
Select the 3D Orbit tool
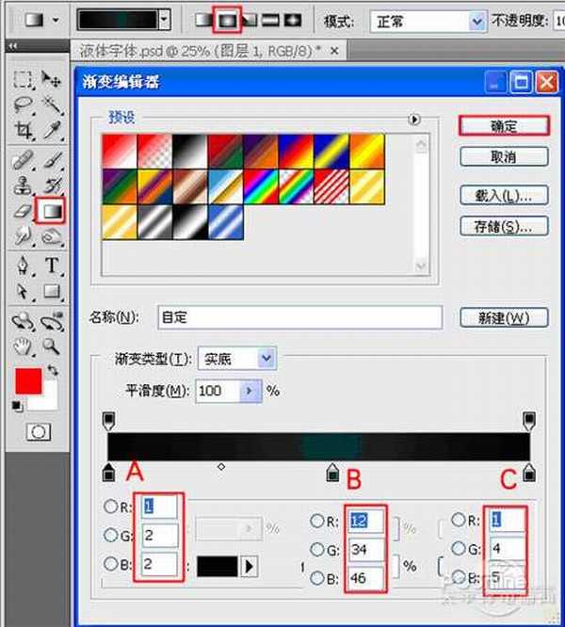click(x=53, y=321)
